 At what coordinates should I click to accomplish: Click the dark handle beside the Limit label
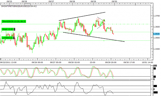point(14,38)
